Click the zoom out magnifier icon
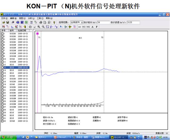Screen dimensions: 170x140 tap(43, 27)
